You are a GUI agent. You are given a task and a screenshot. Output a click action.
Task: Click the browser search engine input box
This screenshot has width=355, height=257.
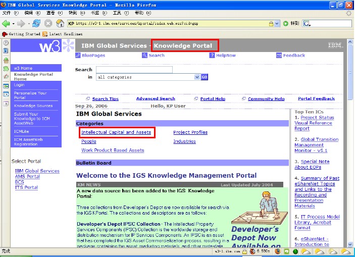[331, 24]
